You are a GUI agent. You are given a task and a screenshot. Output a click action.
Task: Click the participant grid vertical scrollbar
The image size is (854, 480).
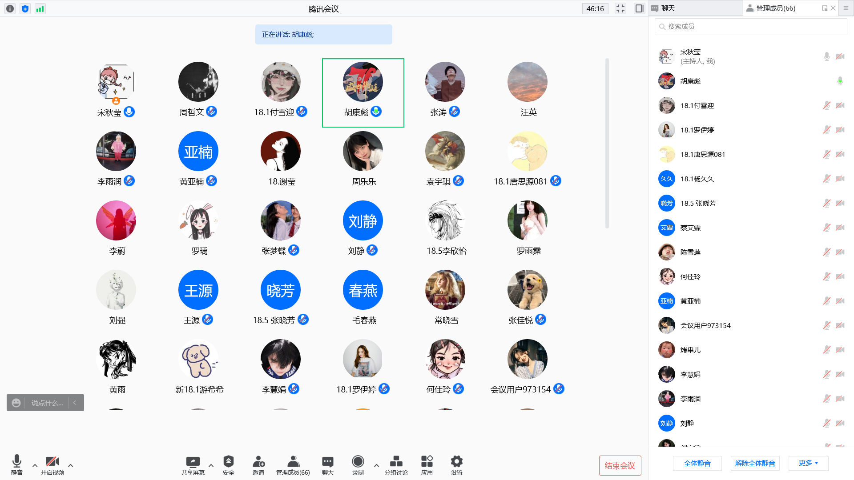pyautogui.click(x=607, y=142)
